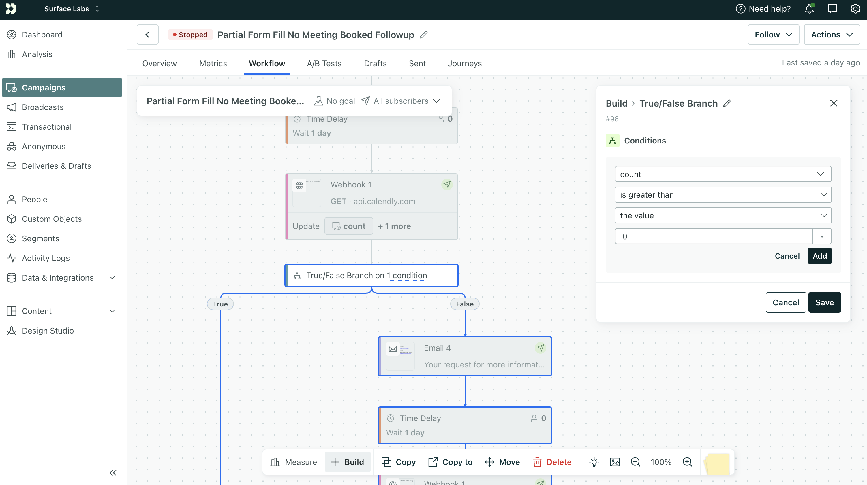Open the count attribute dropdown

pos(722,174)
